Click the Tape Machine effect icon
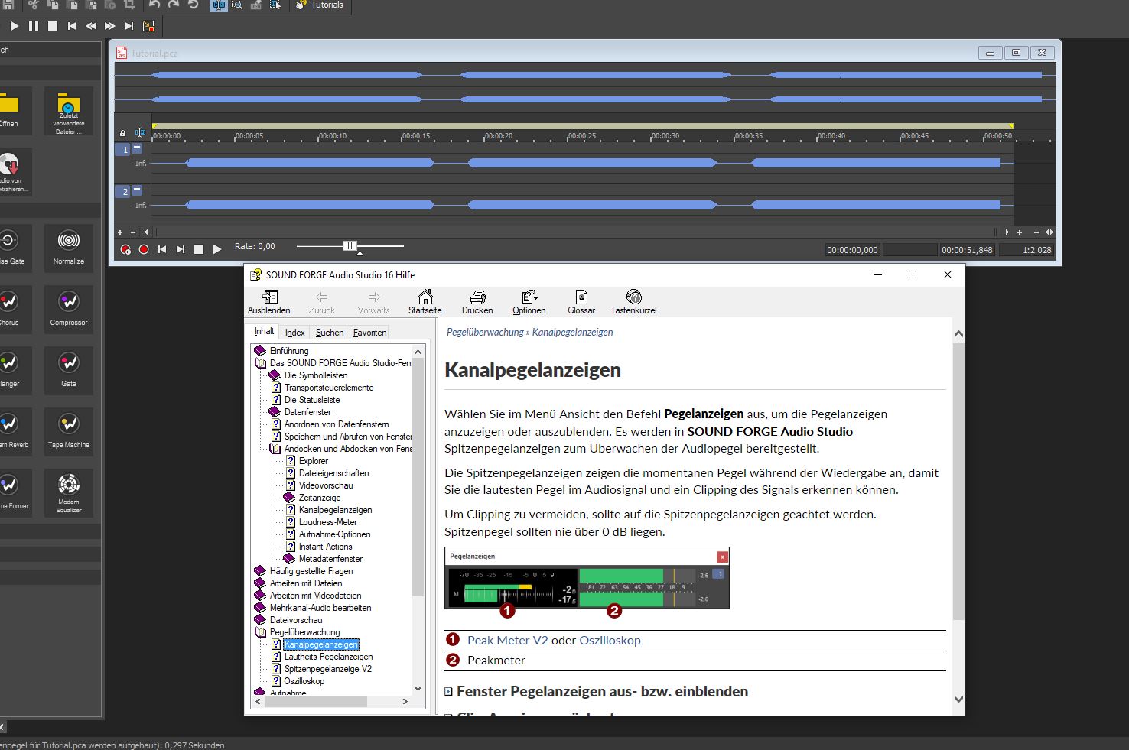Image resolution: width=1129 pixels, height=750 pixels. point(69,430)
